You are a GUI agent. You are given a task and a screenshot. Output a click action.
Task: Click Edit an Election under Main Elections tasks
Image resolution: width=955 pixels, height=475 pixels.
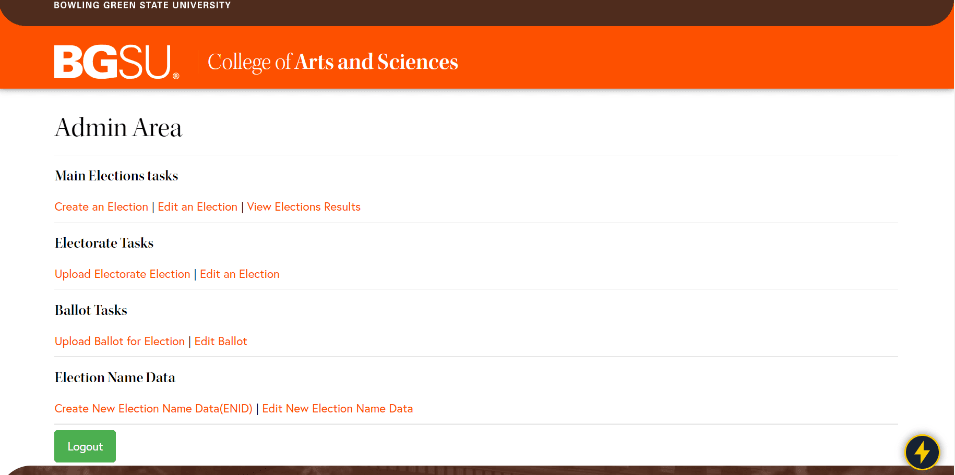pyautogui.click(x=197, y=207)
